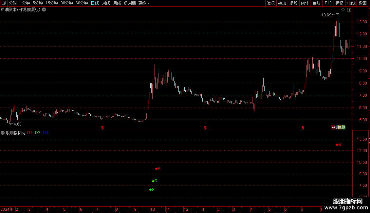Click the D1 indicator label
370x213 pixels.
(x=30, y=133)
